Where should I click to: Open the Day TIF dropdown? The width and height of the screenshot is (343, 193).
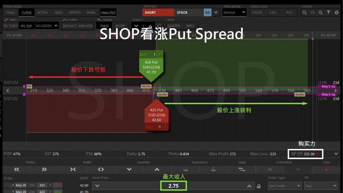tap(321, 185)
